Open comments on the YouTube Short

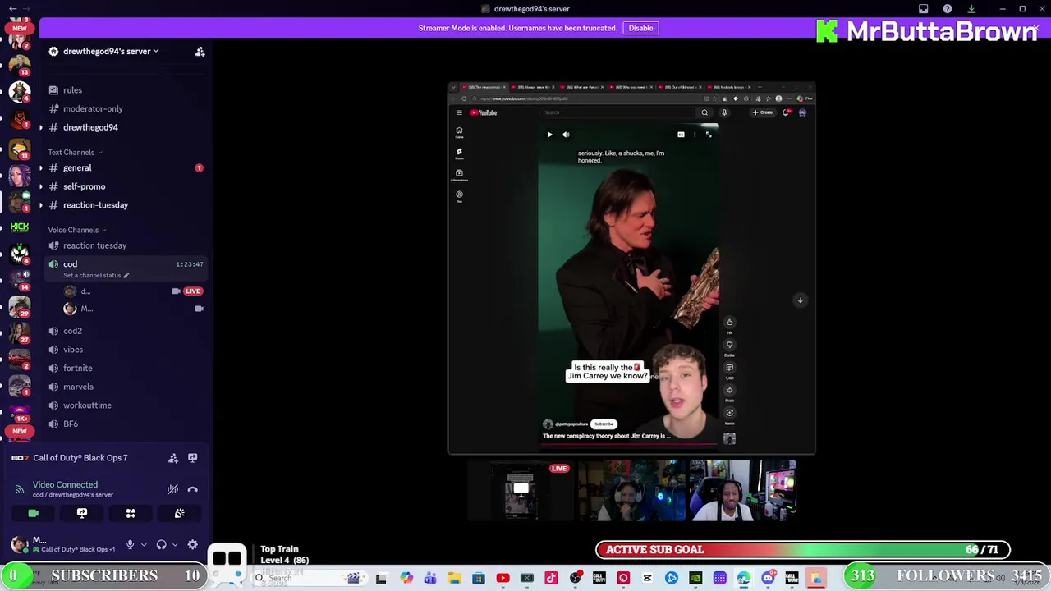pyautogui.click(x=729, y=368)
